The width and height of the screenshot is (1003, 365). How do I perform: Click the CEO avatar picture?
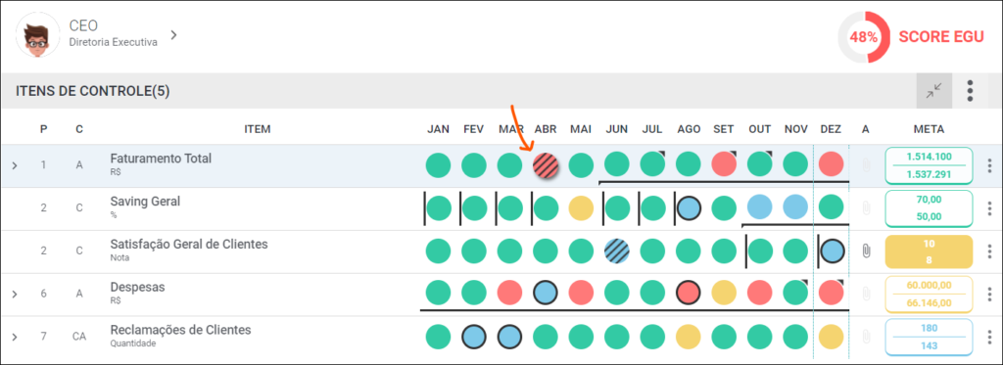(37, 36)
